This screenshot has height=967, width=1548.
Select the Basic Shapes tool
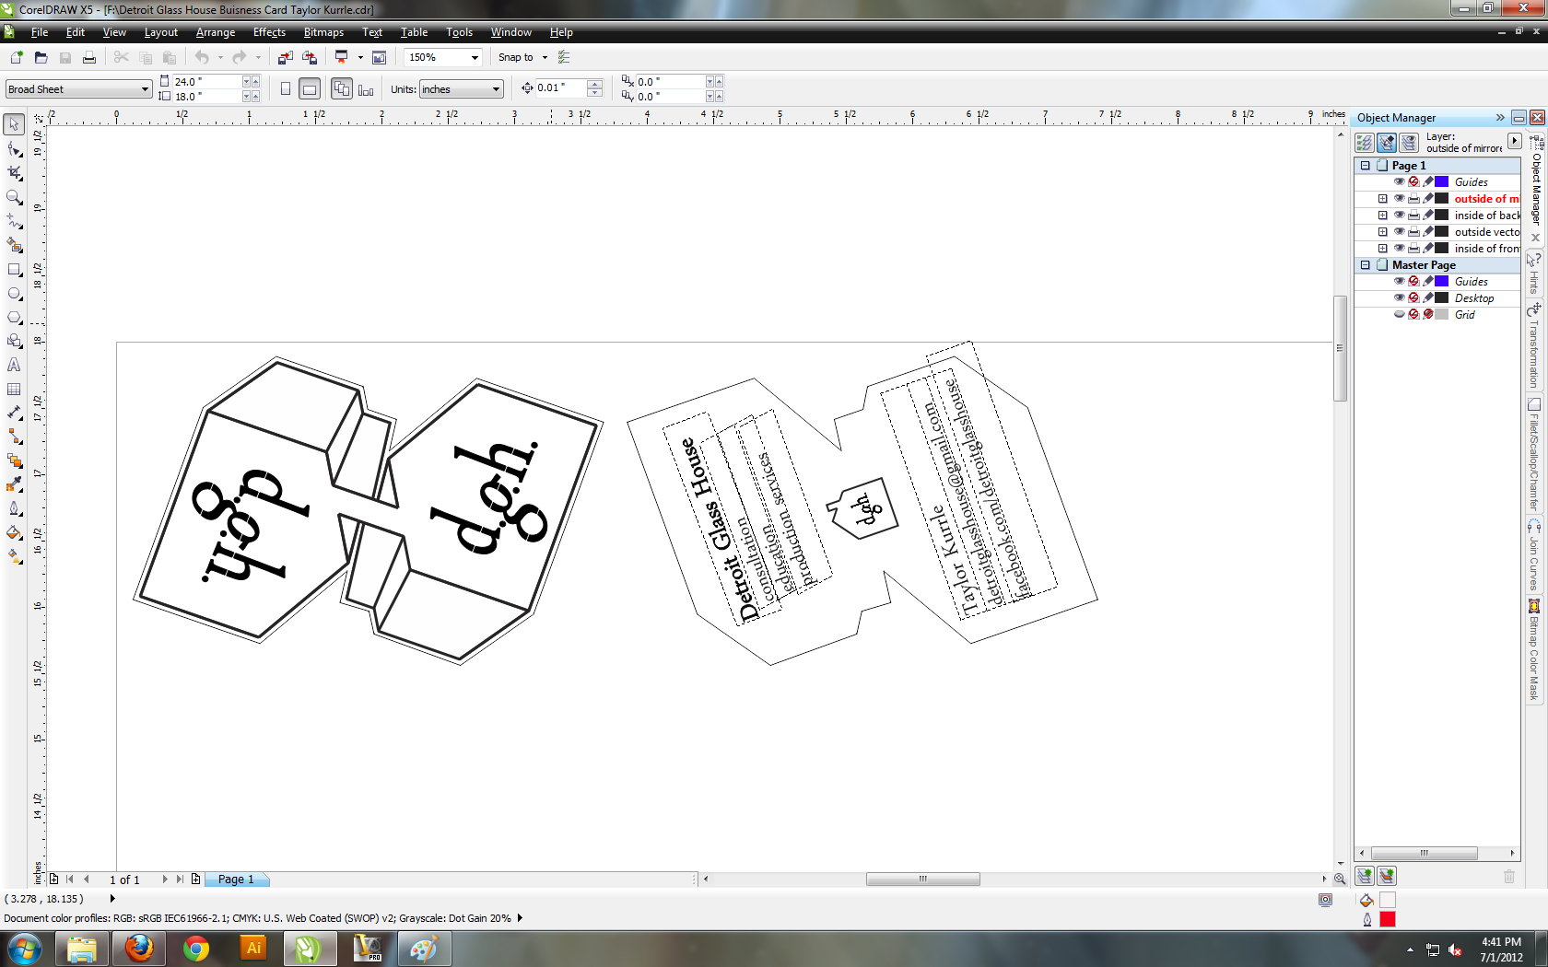coord(14,341)
